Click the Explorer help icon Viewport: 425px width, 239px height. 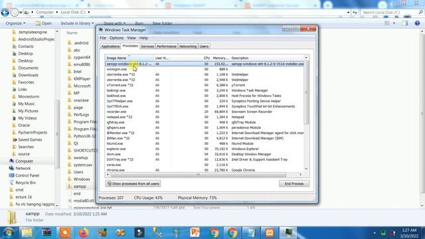click(x=417, y=23)
